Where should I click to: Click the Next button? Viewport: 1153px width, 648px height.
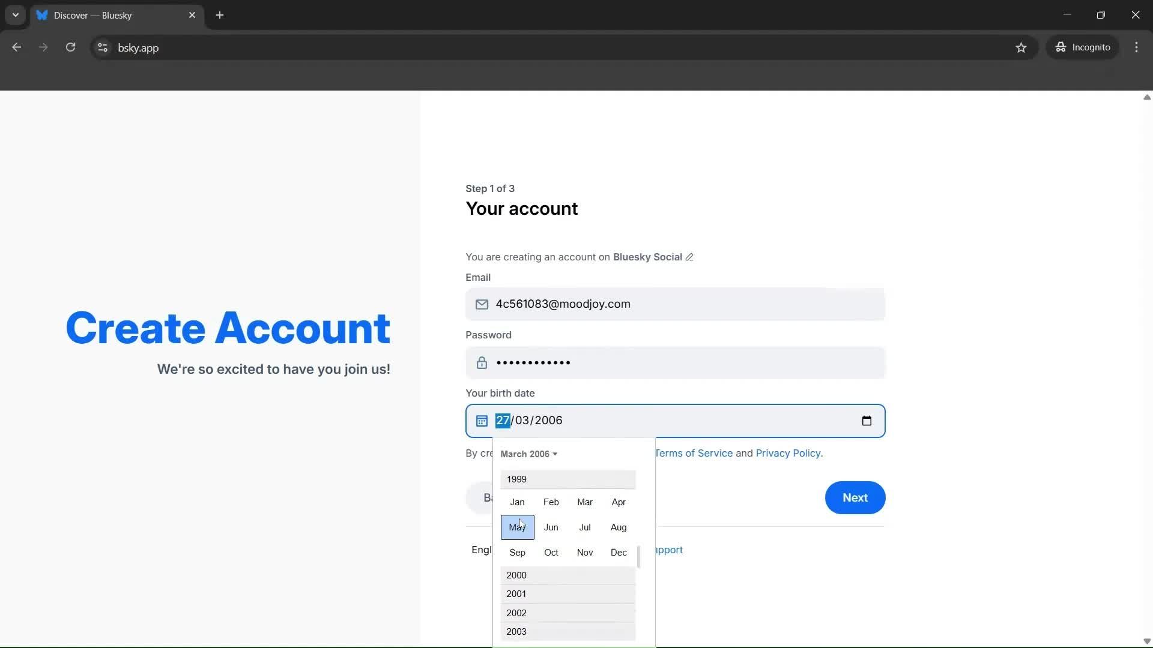(855, 497)
